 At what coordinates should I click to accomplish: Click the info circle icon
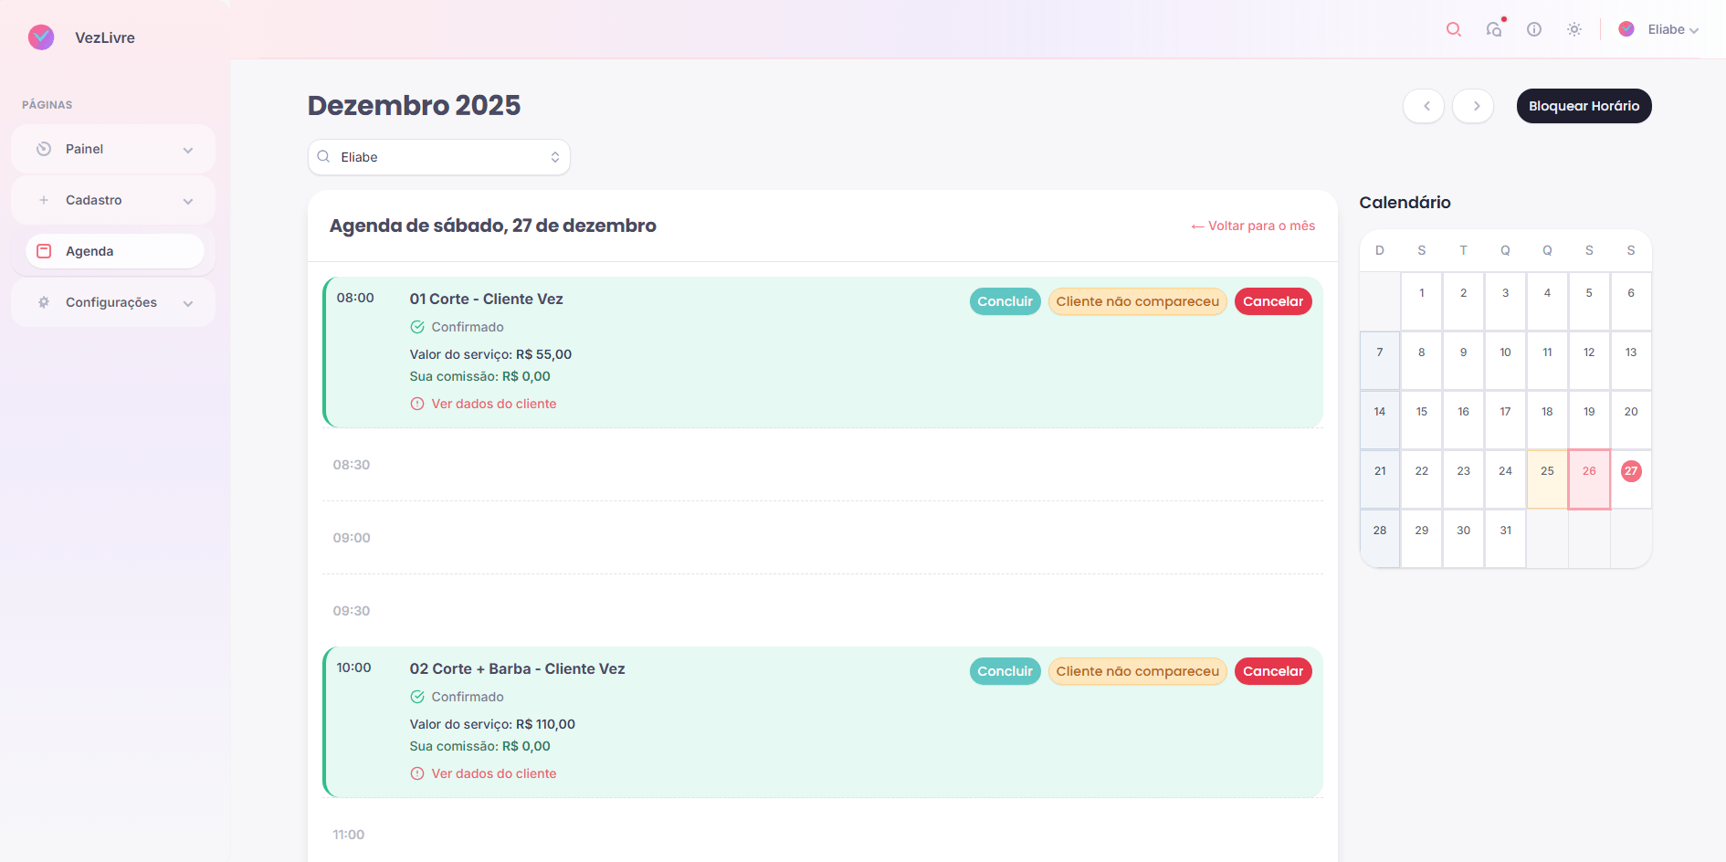click(x=1534, y=29)
